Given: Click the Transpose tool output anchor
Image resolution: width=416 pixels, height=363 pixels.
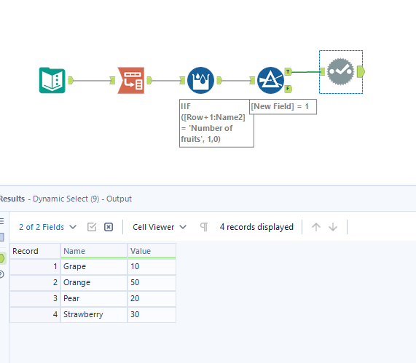Looking at the screenshot, I should click(149, 80).
